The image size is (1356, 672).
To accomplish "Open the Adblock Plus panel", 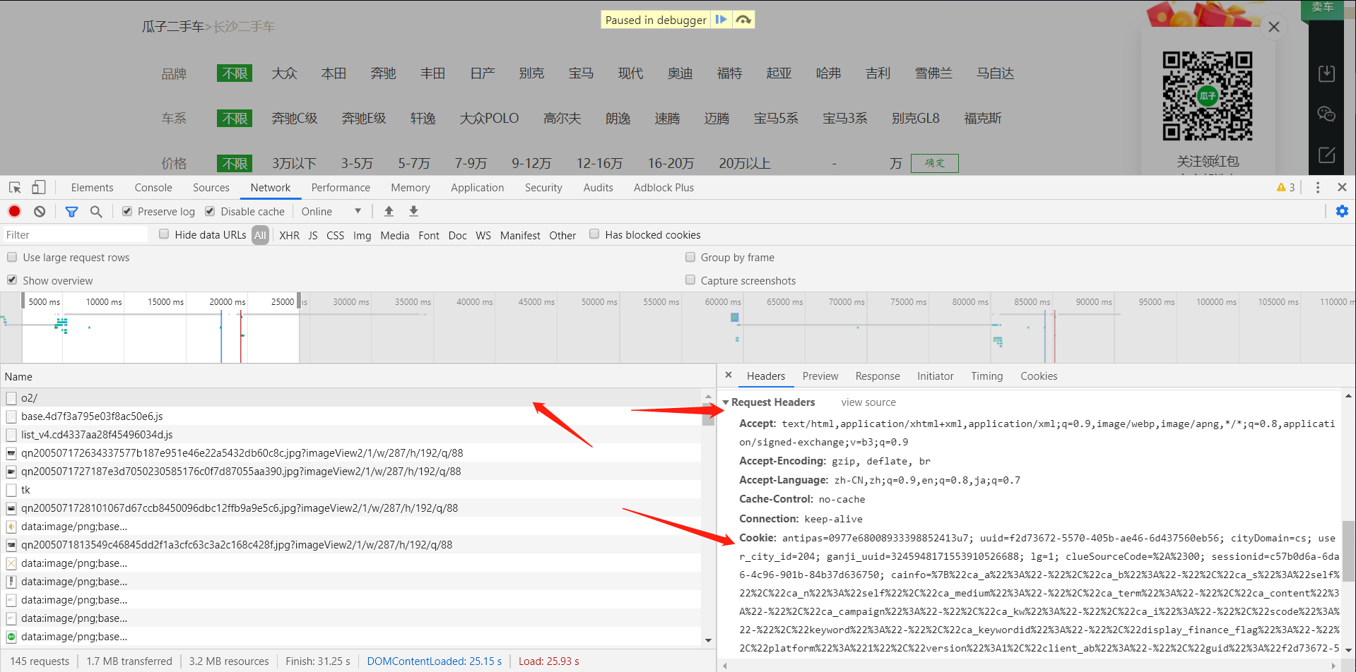I will [664, 187].
